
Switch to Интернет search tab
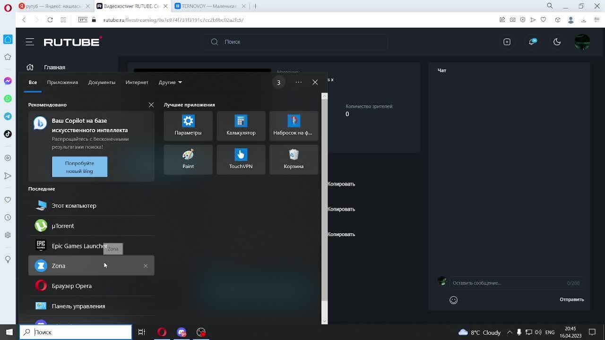(x=137, y=82)
